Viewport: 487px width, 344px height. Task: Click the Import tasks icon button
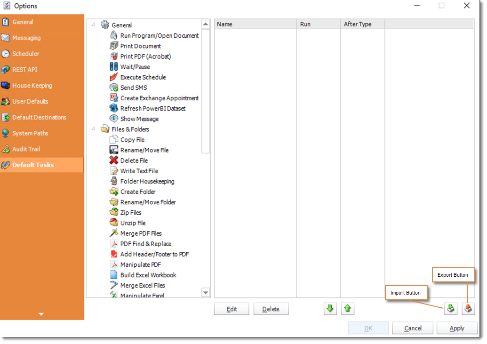[450, 309]
